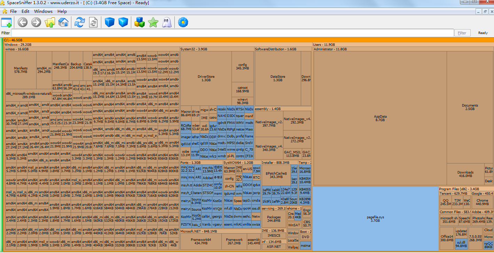This screenshot has height=253, width=494.
Task: Click the single blue cube (less detail) icon
Action: coord(110,23)
